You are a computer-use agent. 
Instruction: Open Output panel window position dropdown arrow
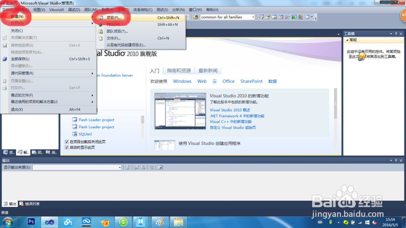(391, 161)
